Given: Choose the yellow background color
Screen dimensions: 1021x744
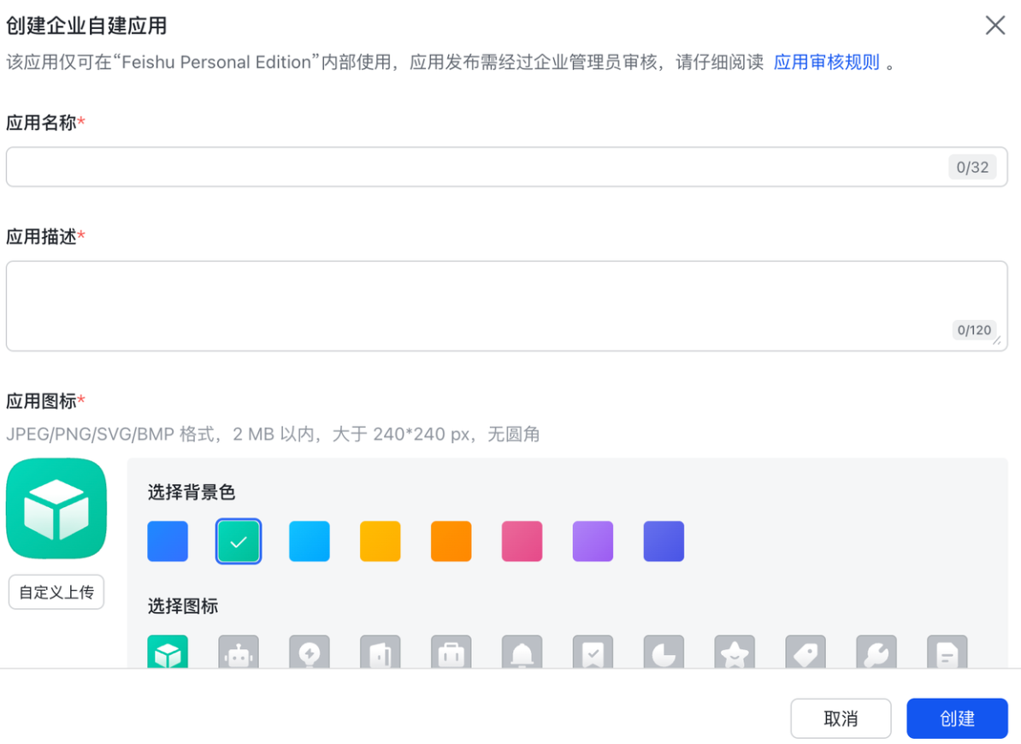Looking at the screenshot, I should click(381, 541).
